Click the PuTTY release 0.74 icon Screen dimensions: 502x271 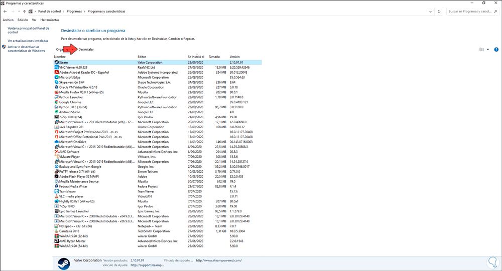pos(56,172)
